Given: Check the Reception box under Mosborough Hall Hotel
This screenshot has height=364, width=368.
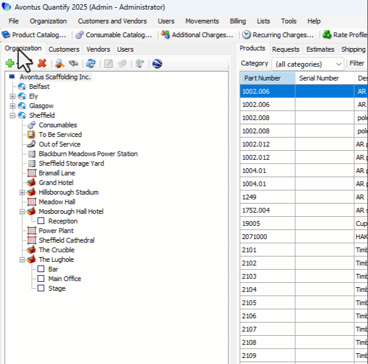Looking at the screenshot, I should pyautogui.click(x=41, y=221).
